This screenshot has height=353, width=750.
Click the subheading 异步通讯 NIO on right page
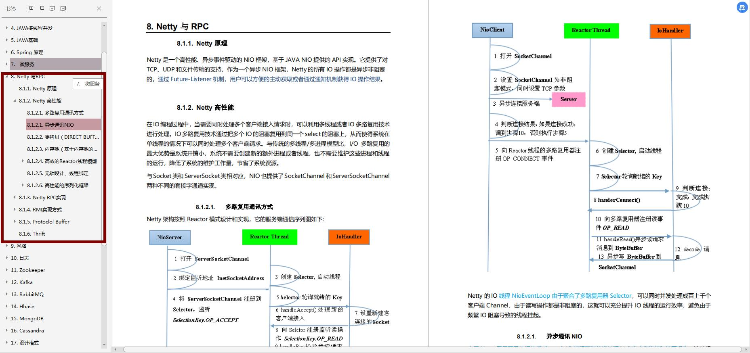[x=564, y=336]
